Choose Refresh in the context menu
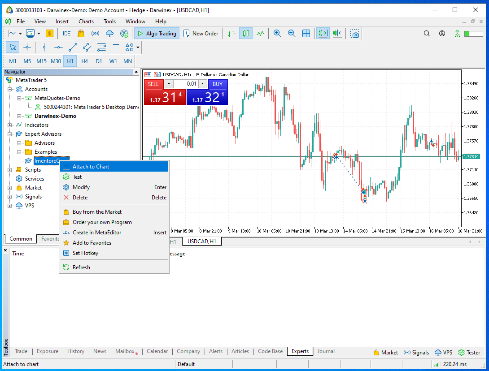Viewport: 489px width, 371px height. (114, 267)
